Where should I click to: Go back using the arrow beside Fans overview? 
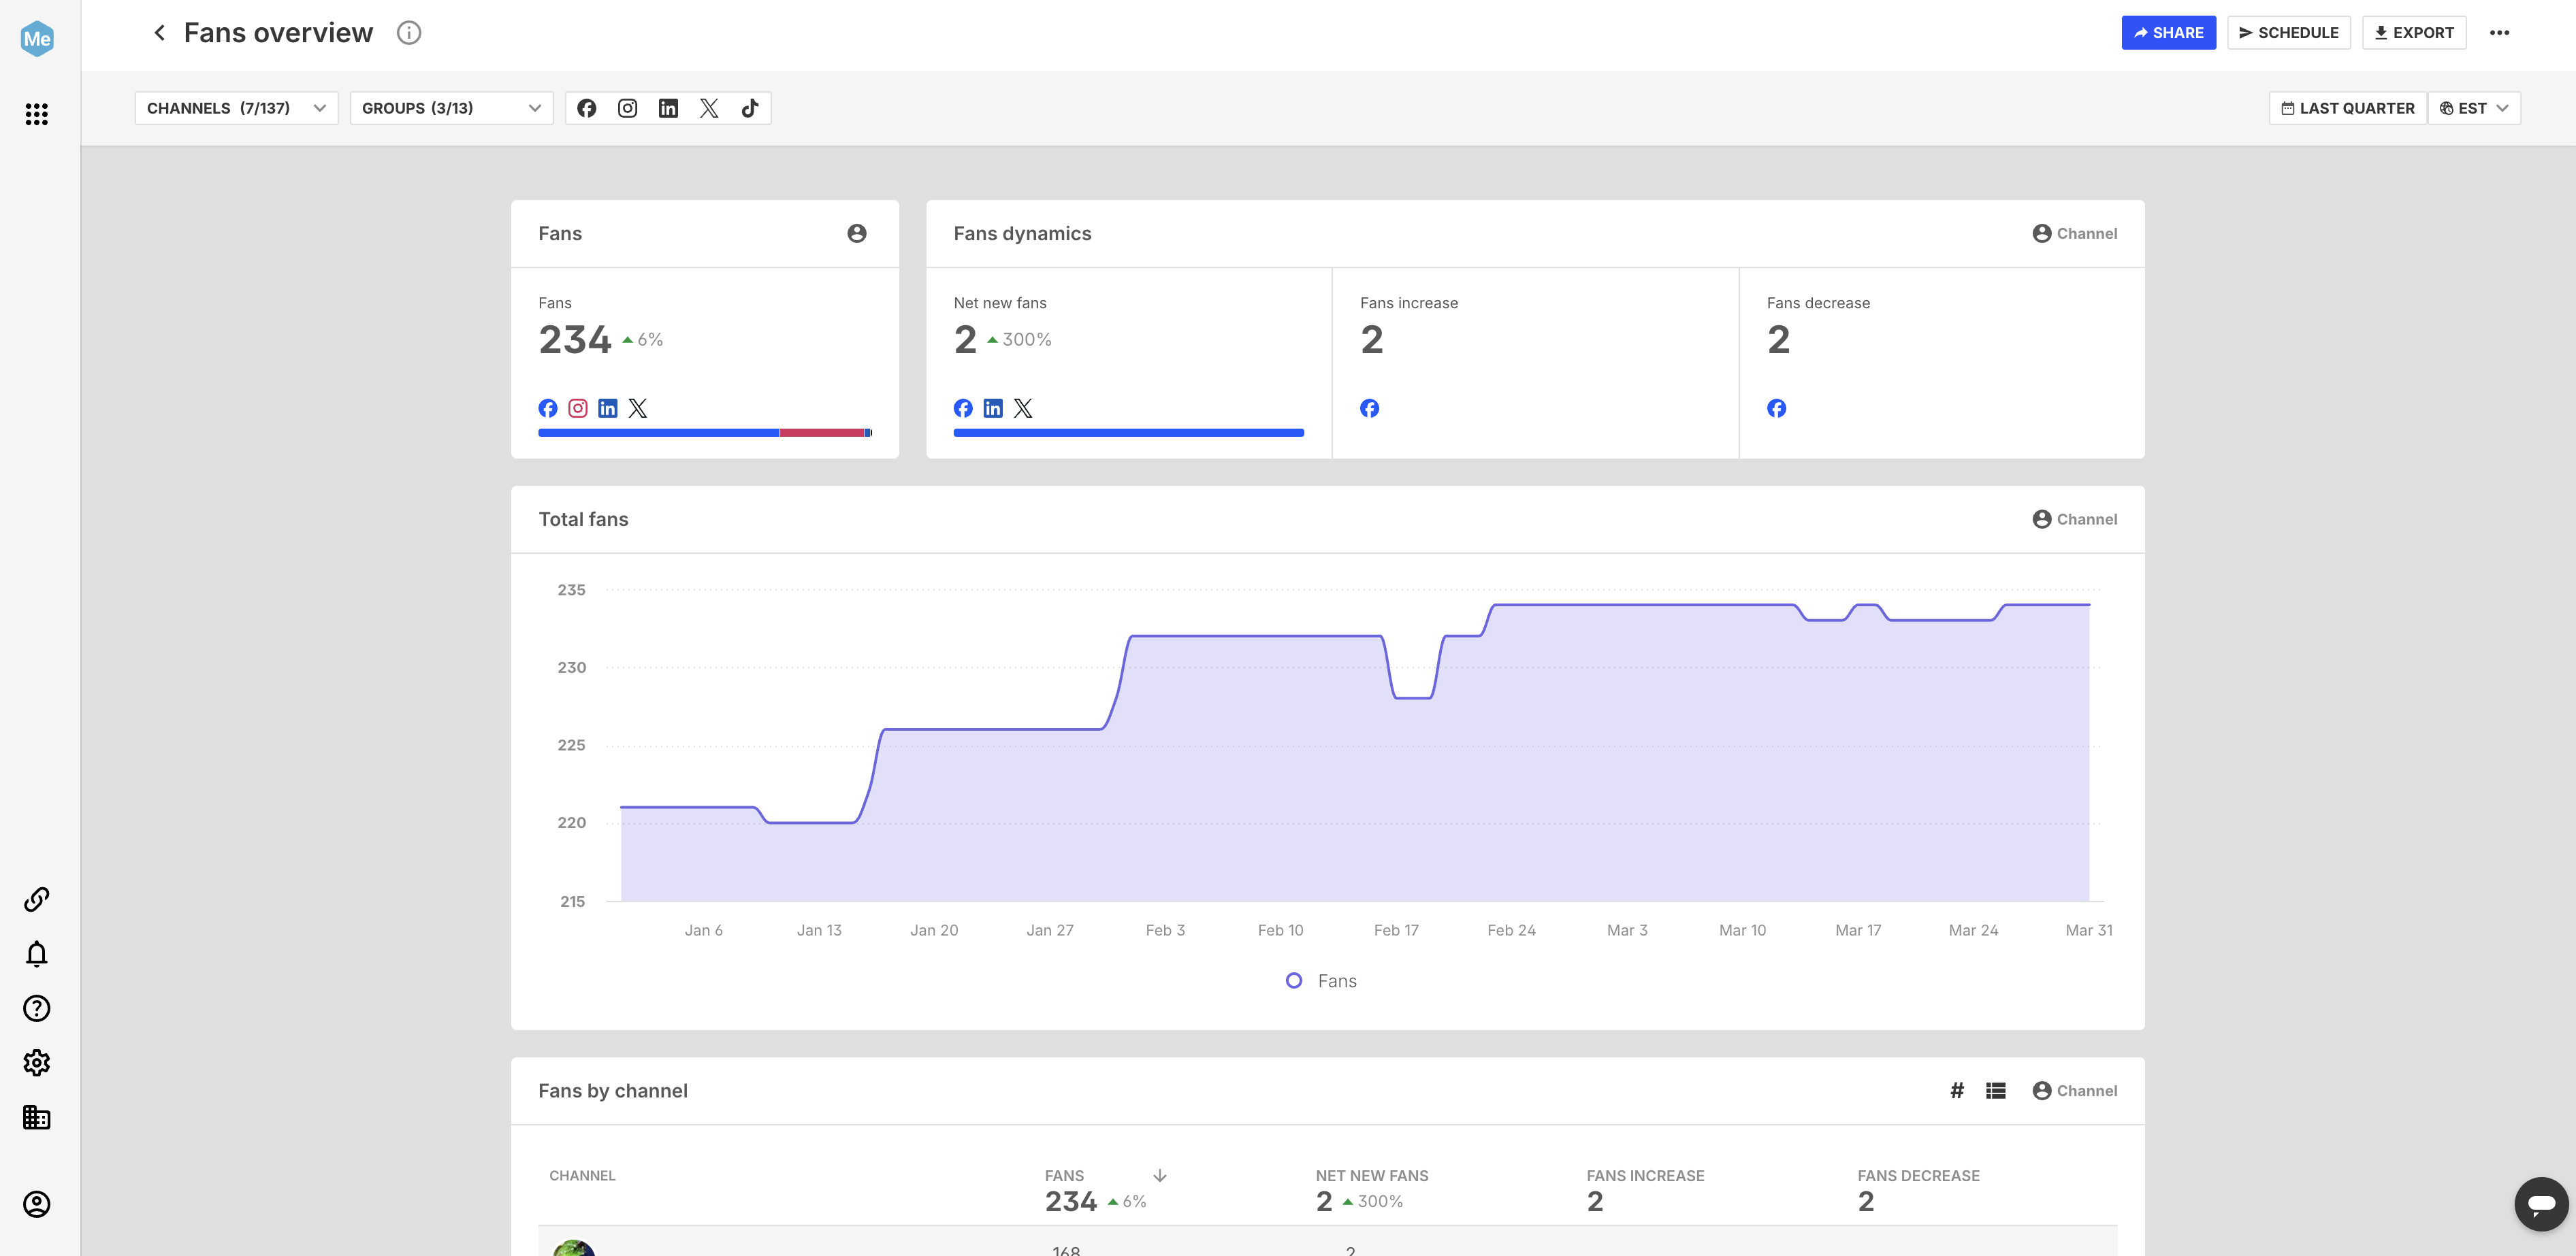click(x=159, y=33)
